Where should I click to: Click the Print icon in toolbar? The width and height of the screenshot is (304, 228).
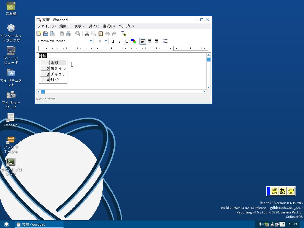click(62, 34)
